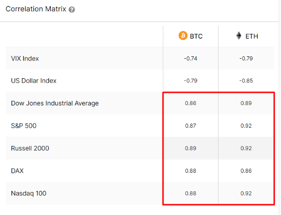This screenshot has height=215, width=281.
Task: Select the US Dollar Index row label
Action: [x=34, y=81]
